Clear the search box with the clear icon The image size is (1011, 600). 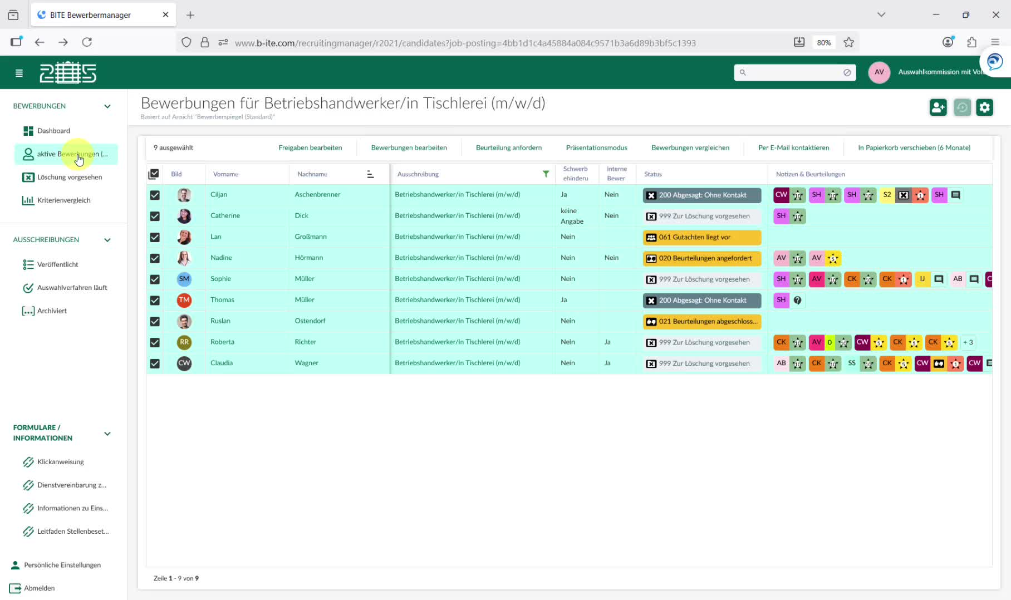(x=847, y=72)
